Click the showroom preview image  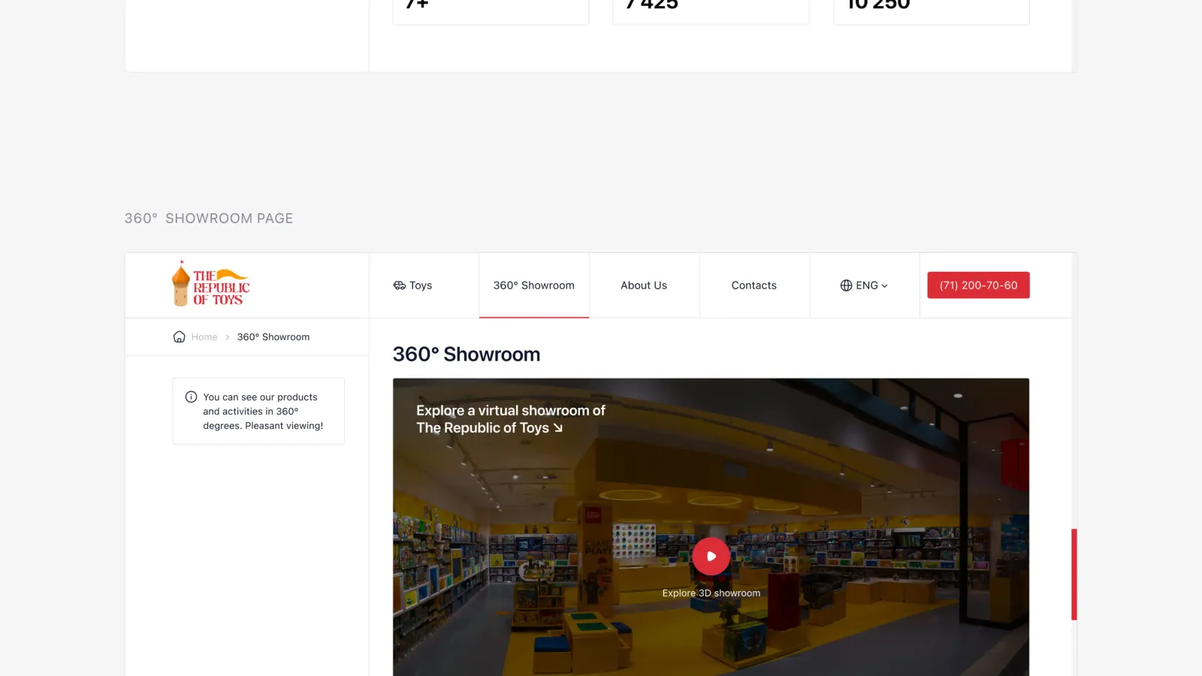pos(711,527)
